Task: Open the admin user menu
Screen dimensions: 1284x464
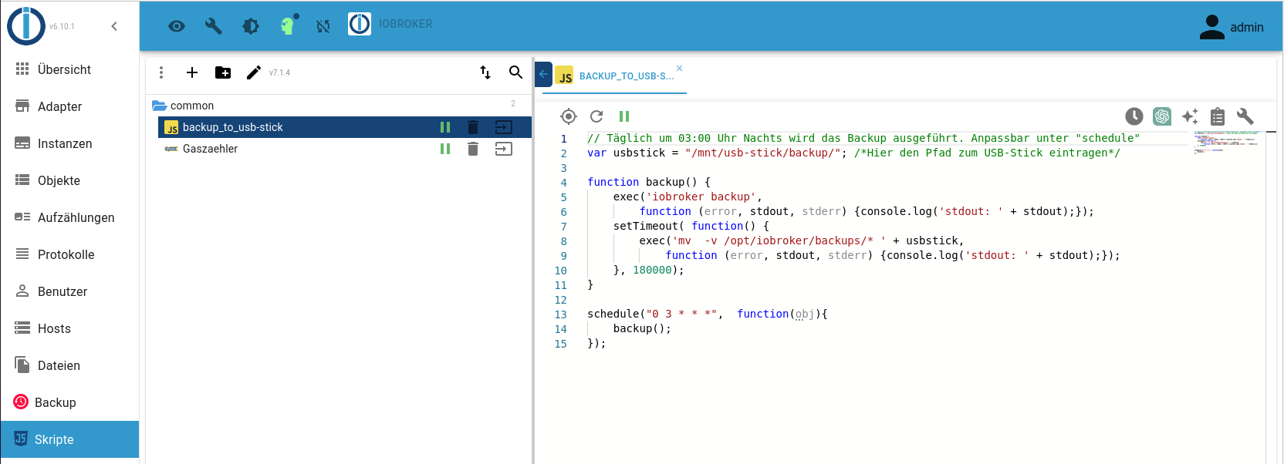Action: tap(1232, 27)
